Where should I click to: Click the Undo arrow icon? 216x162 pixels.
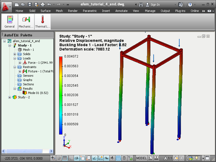tap(49, 4)
